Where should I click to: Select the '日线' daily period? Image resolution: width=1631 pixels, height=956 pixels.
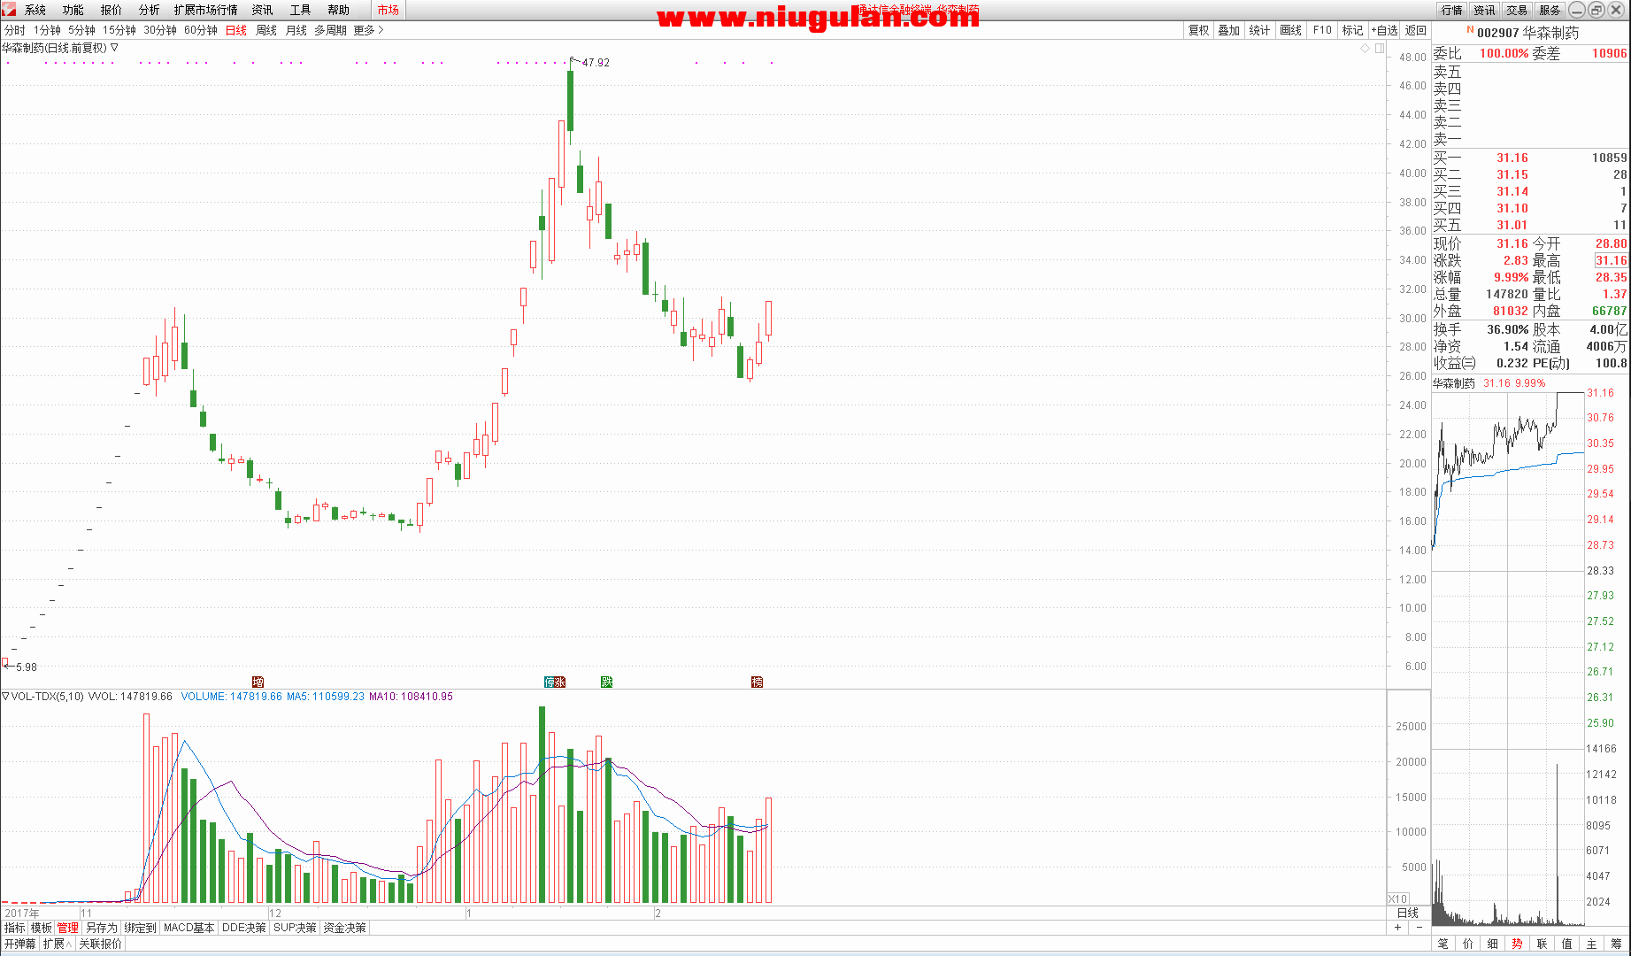click(236, 30)
